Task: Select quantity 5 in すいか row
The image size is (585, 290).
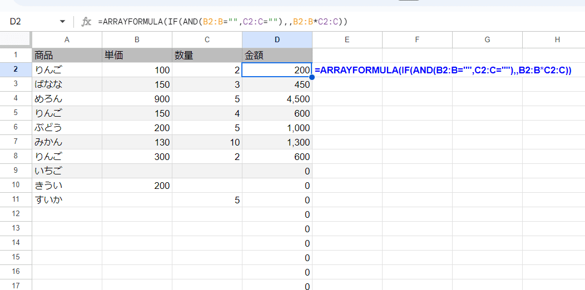Action: pyautogui.click(x=207, y=200)
